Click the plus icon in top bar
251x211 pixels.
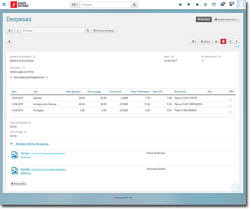pos(189,5)
